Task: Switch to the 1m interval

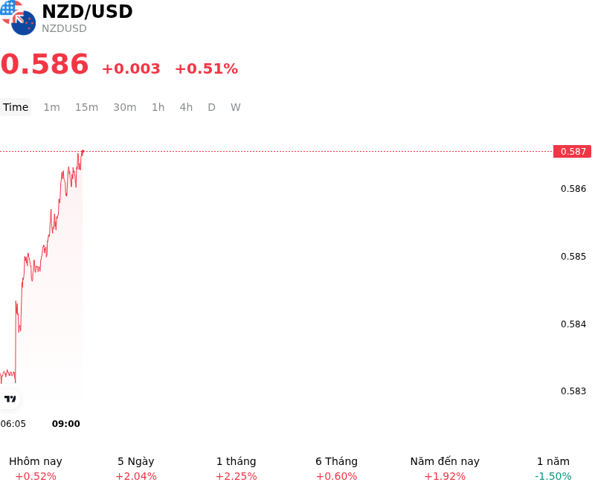Action: pyautogui.click(x=51, y=107)
